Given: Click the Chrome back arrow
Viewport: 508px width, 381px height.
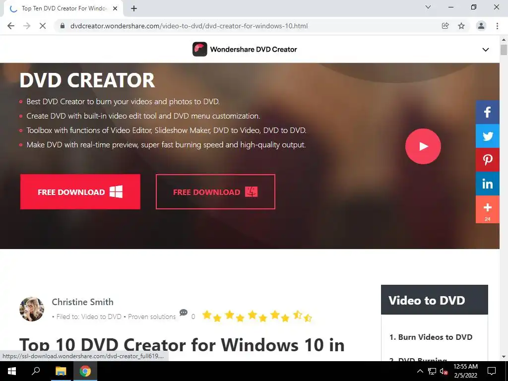Looking at the screenshot, I should point(11,26).
